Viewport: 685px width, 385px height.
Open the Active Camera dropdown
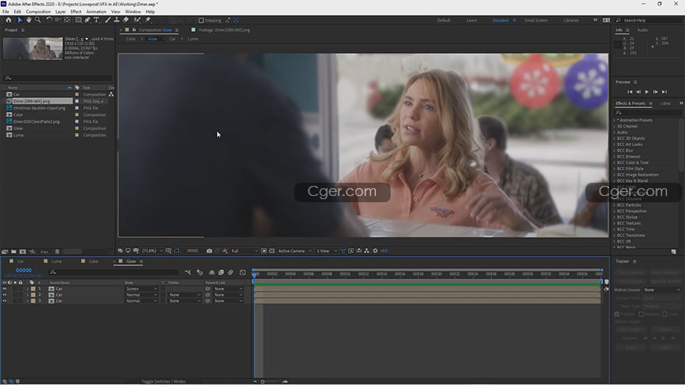coord(295,251)
